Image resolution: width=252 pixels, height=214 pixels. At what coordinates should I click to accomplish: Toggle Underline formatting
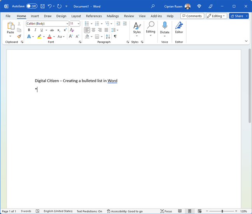42,30
